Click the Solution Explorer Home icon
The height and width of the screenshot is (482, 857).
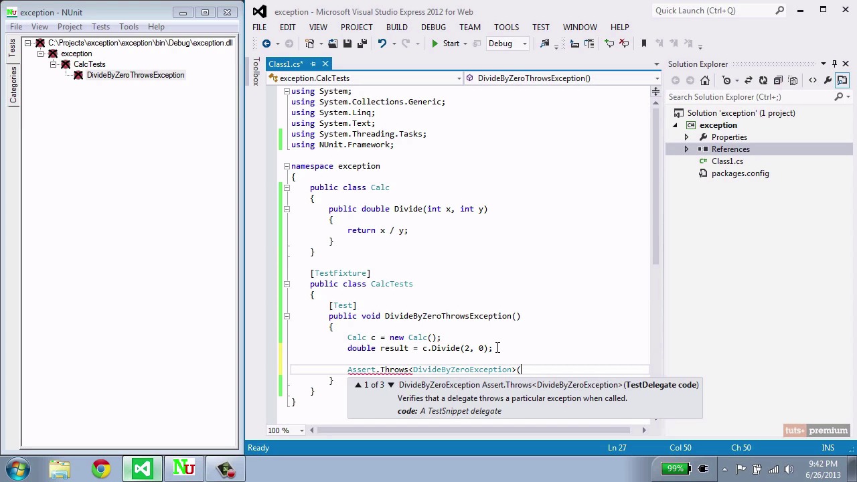pyautogui.click(x=705, y=80)
